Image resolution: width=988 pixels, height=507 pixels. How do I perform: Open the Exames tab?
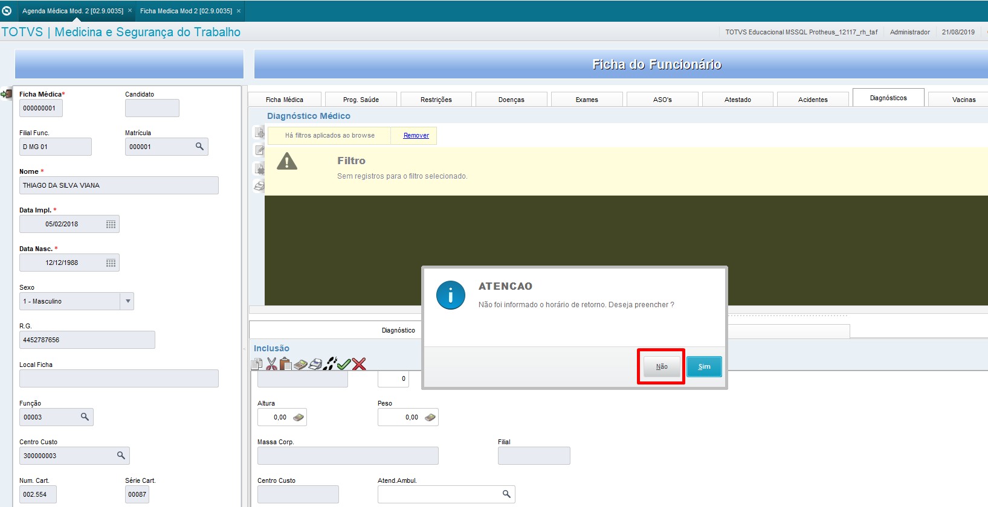[x=587, y=100]
